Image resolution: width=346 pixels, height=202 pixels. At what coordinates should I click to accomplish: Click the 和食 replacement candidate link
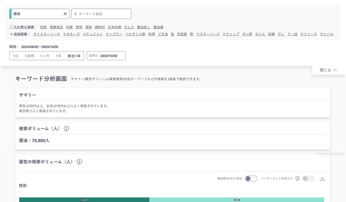pos(43,27)
